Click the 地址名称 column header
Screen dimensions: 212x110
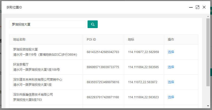click(x=19, y=40)
